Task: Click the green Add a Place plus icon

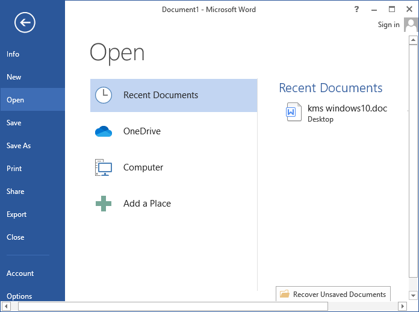Action: click(104, 204)
